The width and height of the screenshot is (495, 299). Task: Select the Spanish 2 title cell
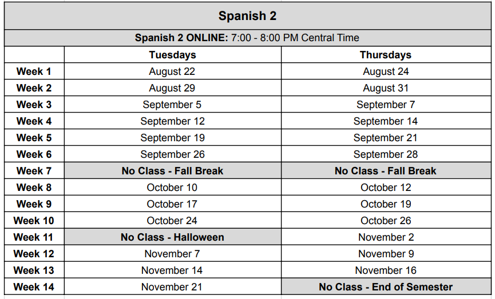(x=247, y=16)
